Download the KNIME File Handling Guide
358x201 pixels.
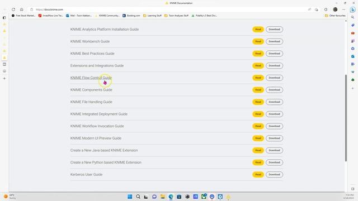tap(274, 102)
